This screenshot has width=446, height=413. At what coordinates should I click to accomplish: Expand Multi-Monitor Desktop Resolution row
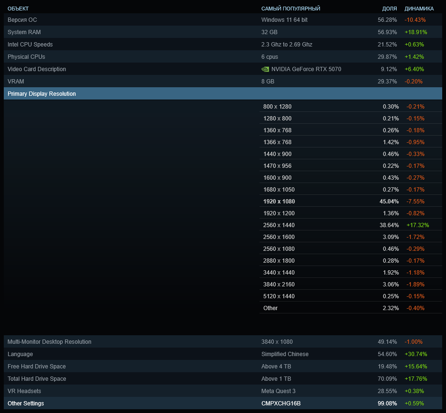[223, 342]
